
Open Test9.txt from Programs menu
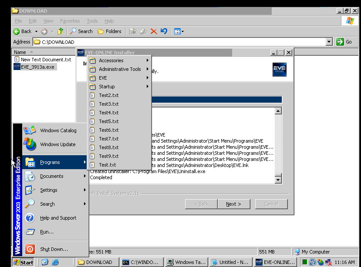pyautogui.click(x=119, y=156)
